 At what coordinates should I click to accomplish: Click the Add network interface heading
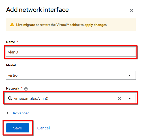37,10
